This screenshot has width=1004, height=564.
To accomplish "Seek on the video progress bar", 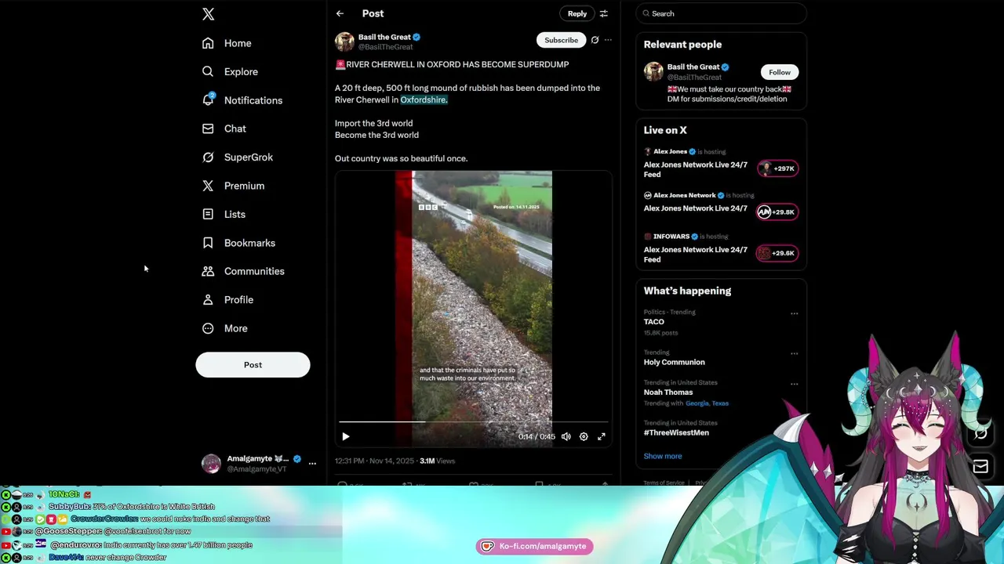I will (474, 422).
